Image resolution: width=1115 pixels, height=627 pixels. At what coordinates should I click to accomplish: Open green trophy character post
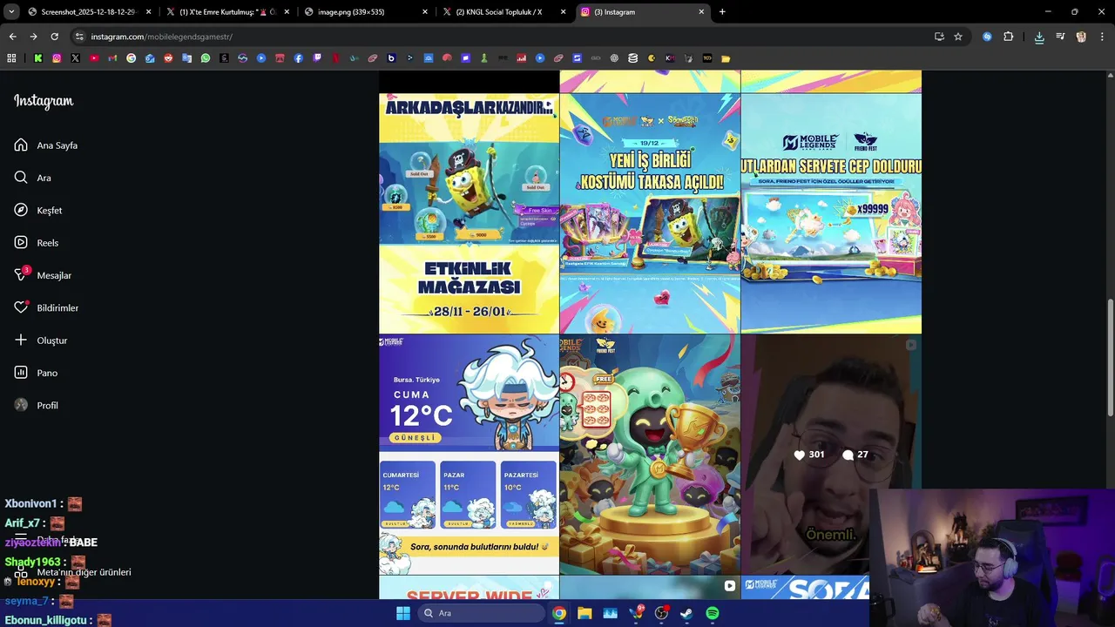coord(650,455)
